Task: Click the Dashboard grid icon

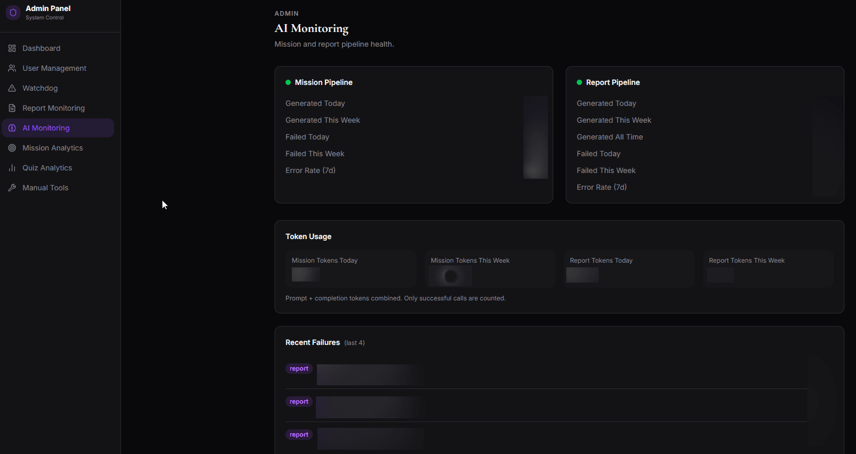Action: coord(12,48)
